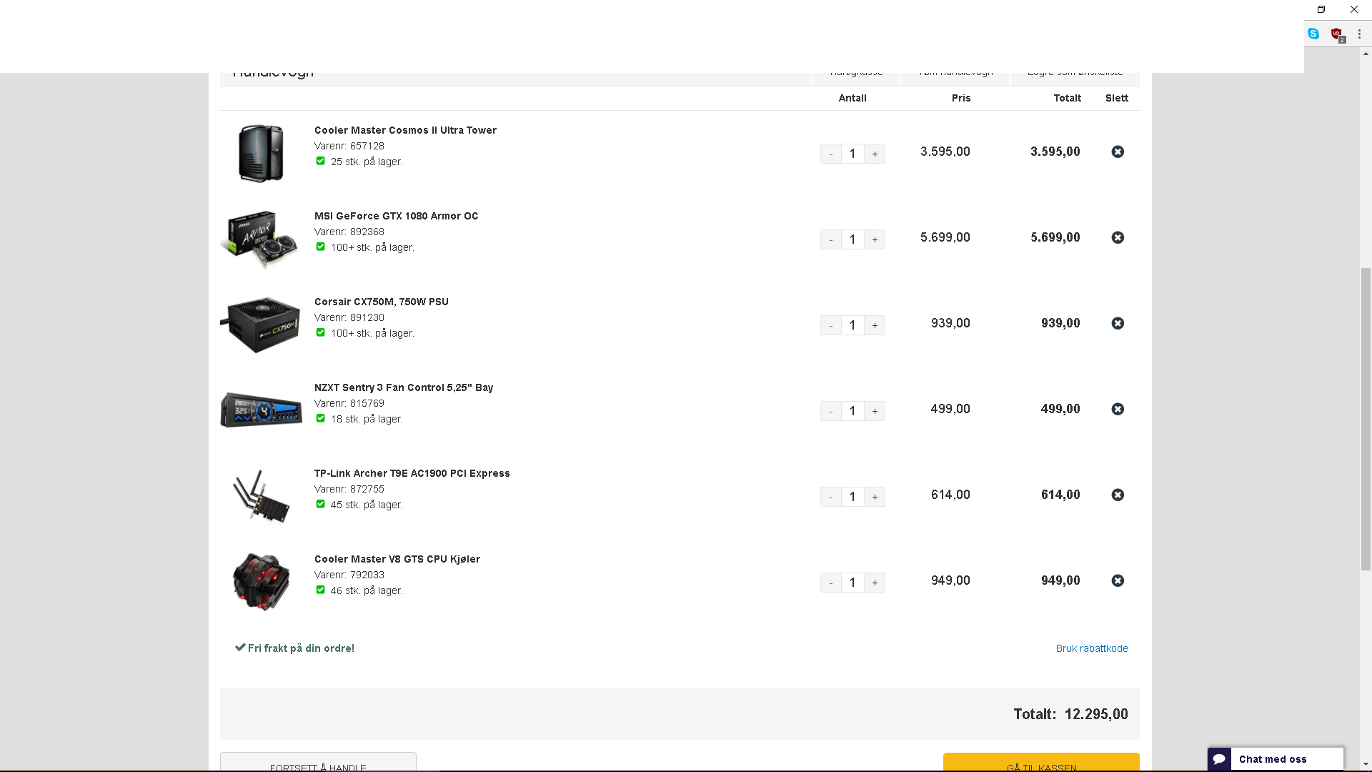Open uBlock Origin extension icon
The height and width of the screenshot is (772, 1372).
pos(1337,34)
